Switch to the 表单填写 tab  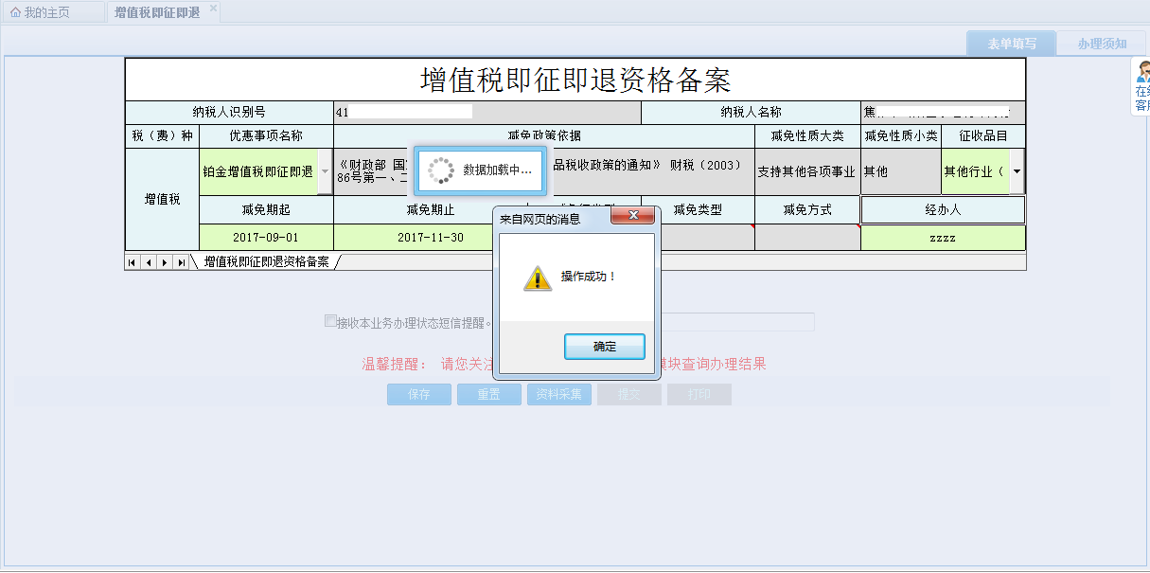(x=1011, y=42)
